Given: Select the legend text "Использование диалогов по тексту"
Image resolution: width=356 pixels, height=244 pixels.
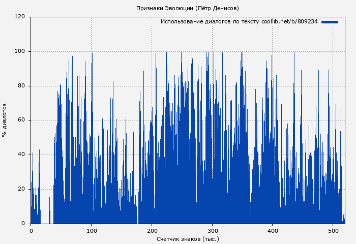Looking at the screenshot, I should pyautogui.click(x=210, y=22).
